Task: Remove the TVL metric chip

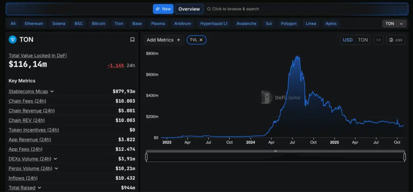Action: click(201, 40)
